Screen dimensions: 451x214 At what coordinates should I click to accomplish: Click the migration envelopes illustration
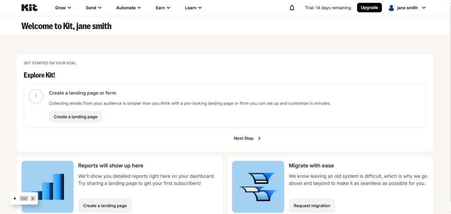[x=258, y=187]
